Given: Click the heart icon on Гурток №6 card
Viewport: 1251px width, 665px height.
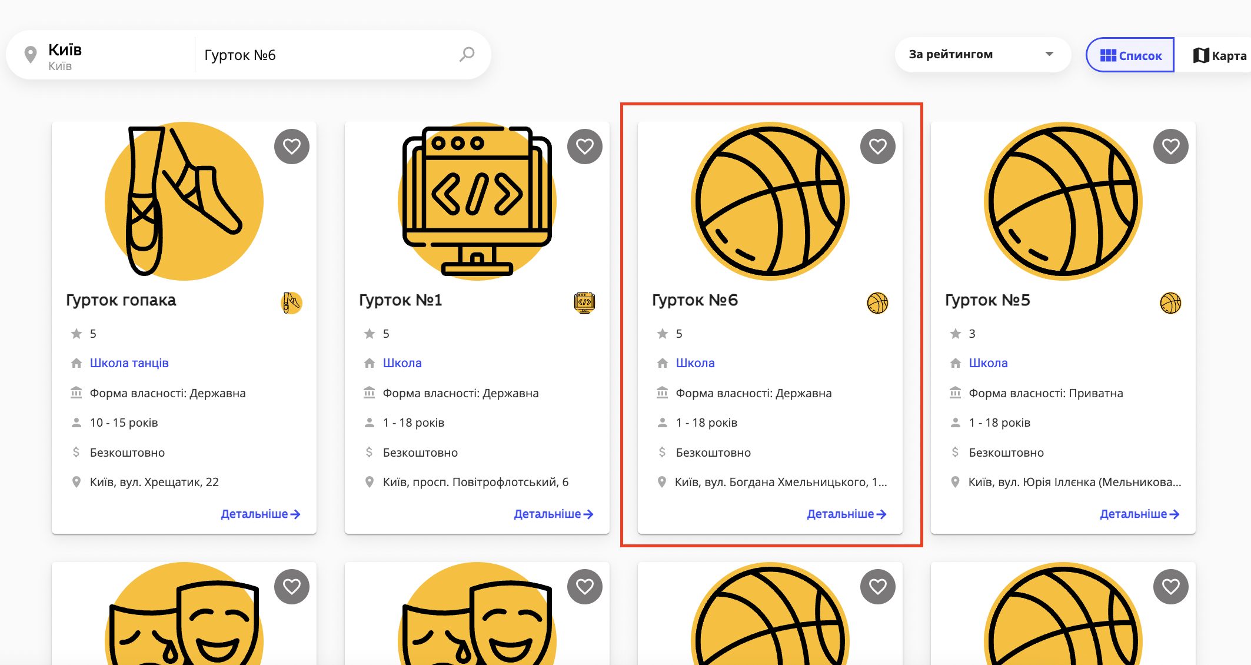Looking at the screenshot, I should [877, 146].
